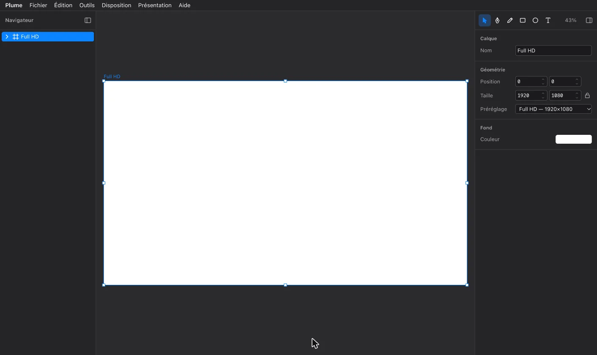Select the arrow selection tool

(x=485, y=20)
